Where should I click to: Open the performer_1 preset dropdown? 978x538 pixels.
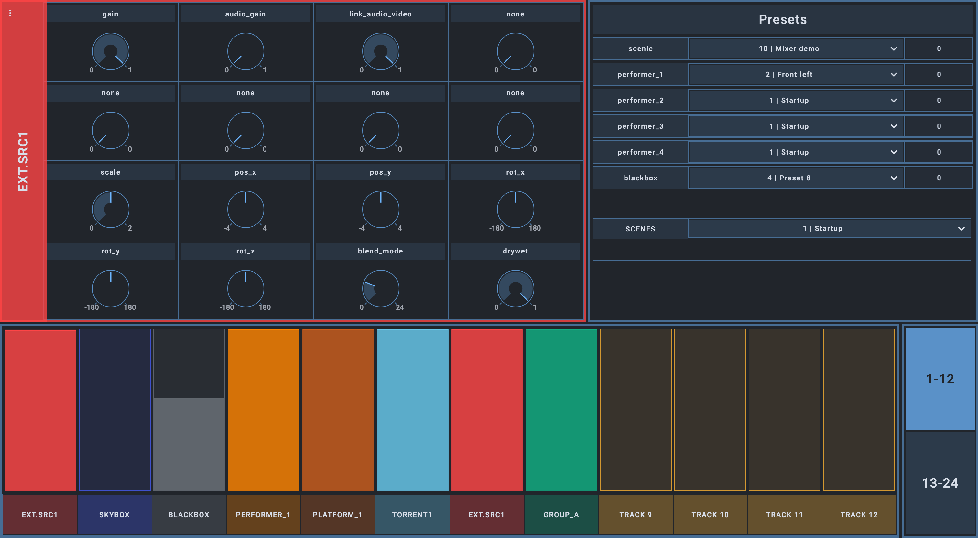click(x=796, y=74)
